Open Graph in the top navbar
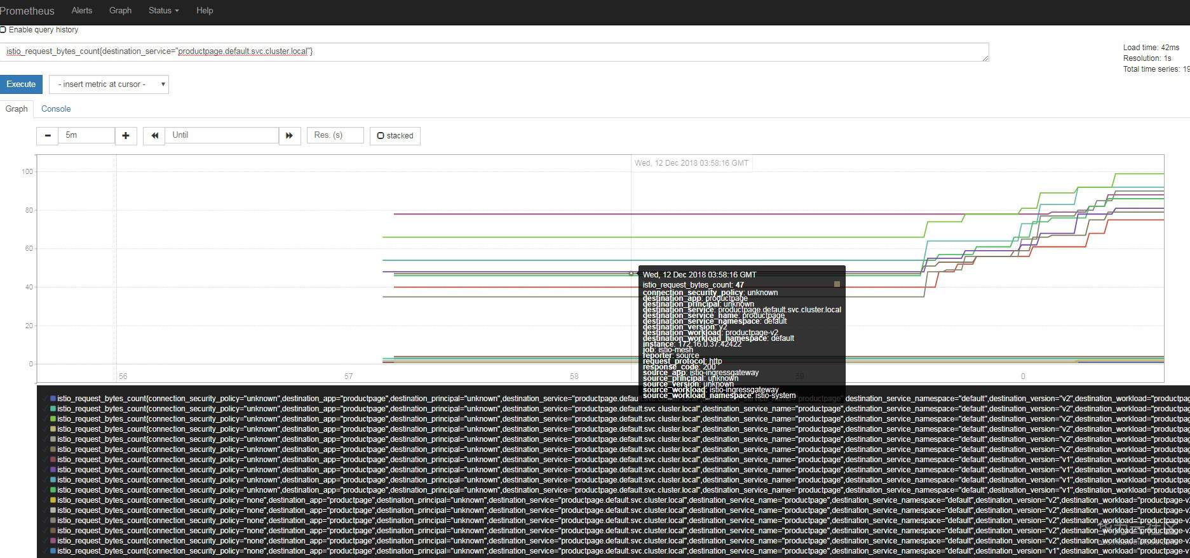This screenshot has width=1190, height=558. click(x=120, y=11)
